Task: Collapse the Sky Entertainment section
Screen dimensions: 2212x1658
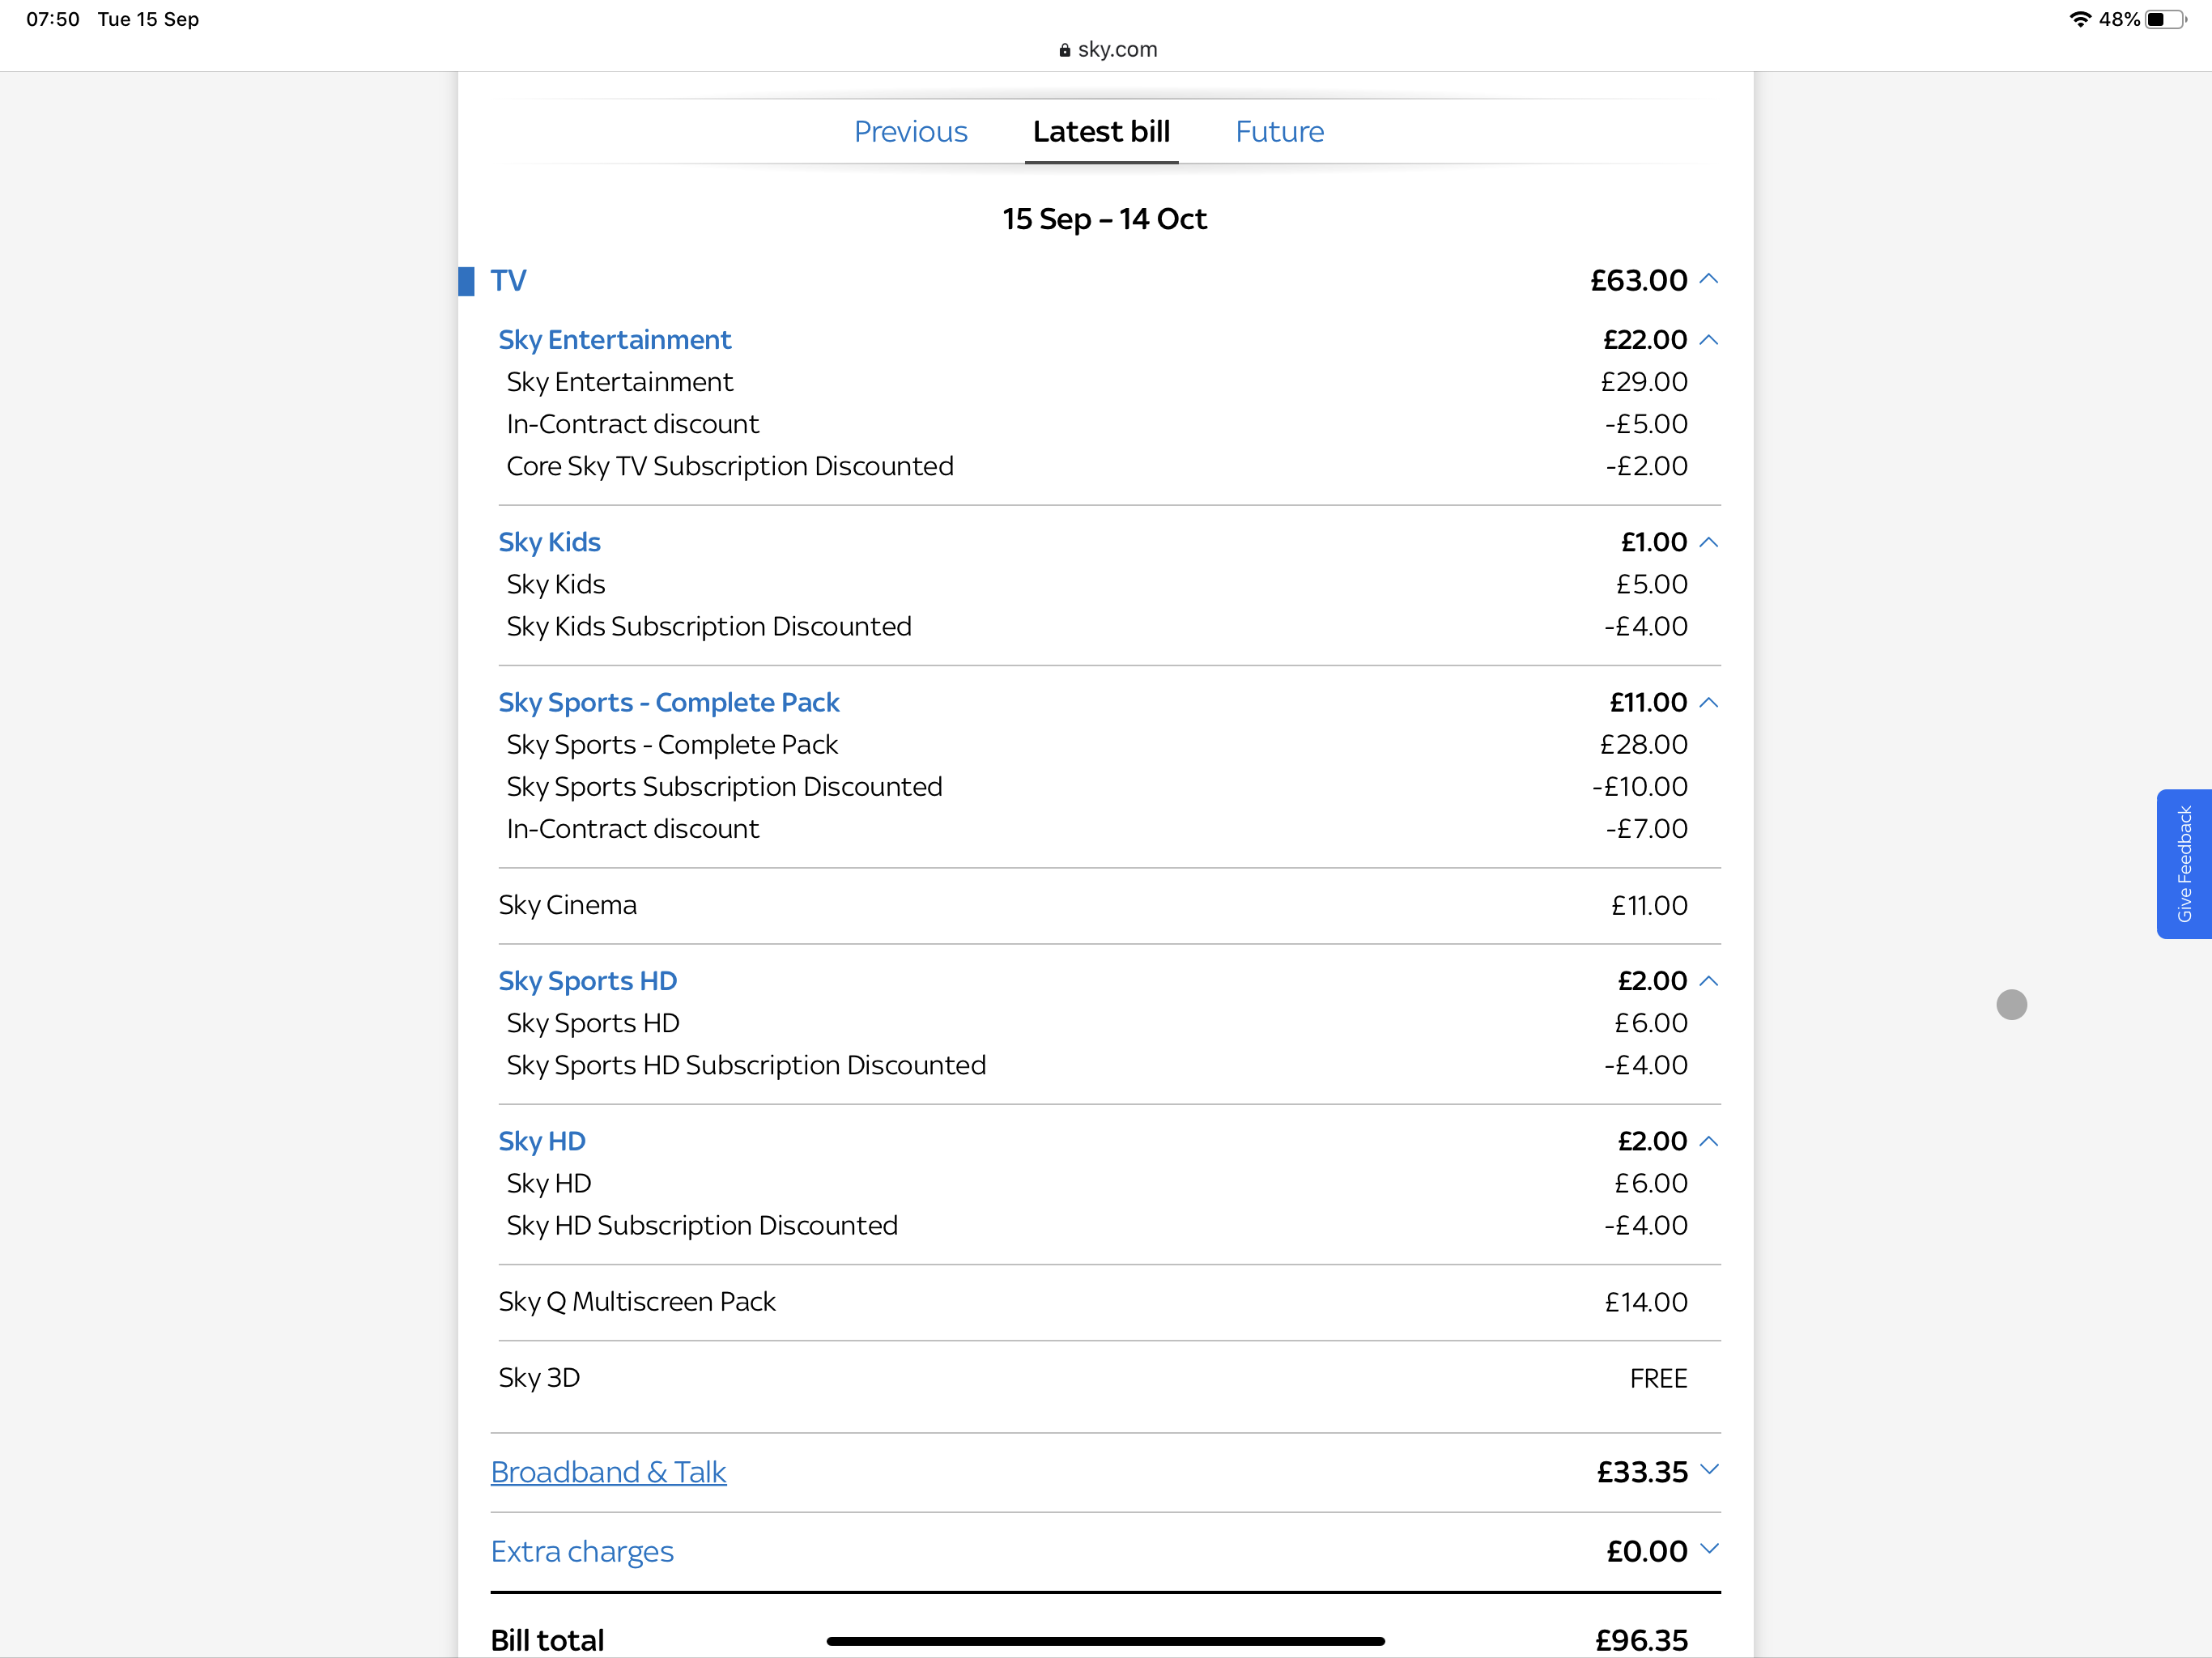Action: click(1710, 340)
